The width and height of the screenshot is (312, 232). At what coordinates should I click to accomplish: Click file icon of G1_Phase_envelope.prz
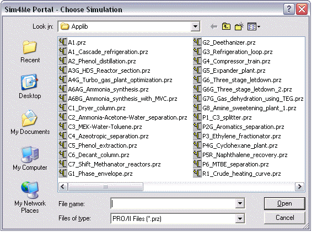click(63, 173)
